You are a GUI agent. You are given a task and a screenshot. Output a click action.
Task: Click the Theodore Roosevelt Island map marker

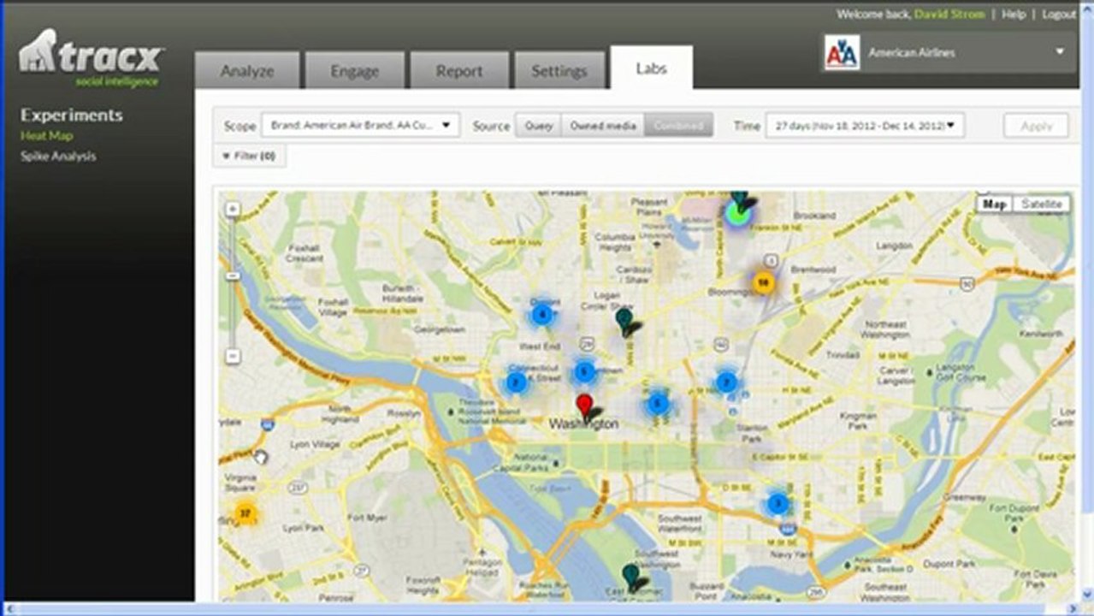pyautogui.click(x=452, y=412)
